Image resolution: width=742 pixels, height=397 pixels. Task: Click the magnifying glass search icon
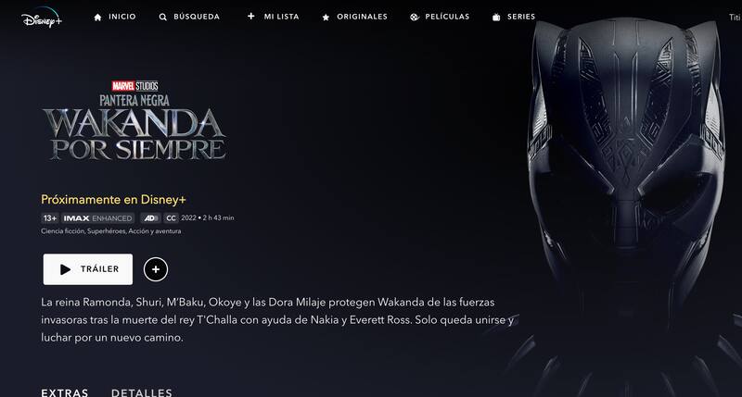pyautogui.click(x=163, y=17)
